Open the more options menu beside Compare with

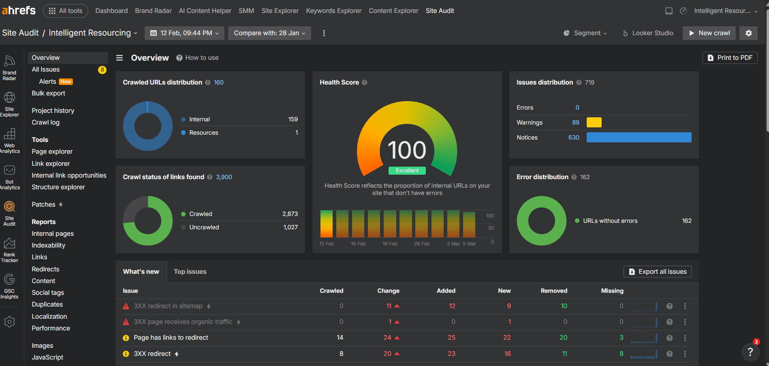(324, 33)
